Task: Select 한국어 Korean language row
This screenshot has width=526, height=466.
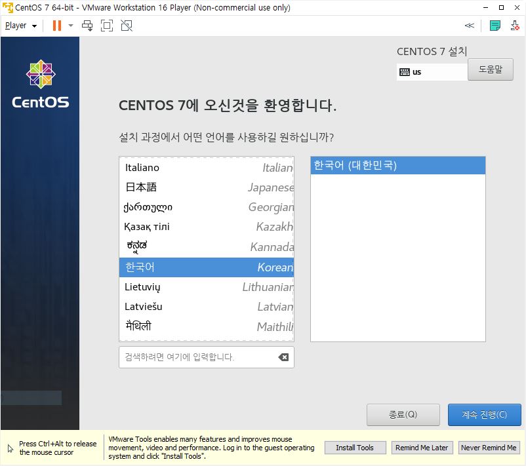Action: (x=207, y=267)
